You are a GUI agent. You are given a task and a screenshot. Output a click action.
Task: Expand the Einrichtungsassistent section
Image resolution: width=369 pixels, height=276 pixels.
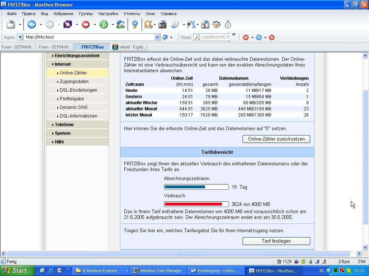[x=77, y=56]
